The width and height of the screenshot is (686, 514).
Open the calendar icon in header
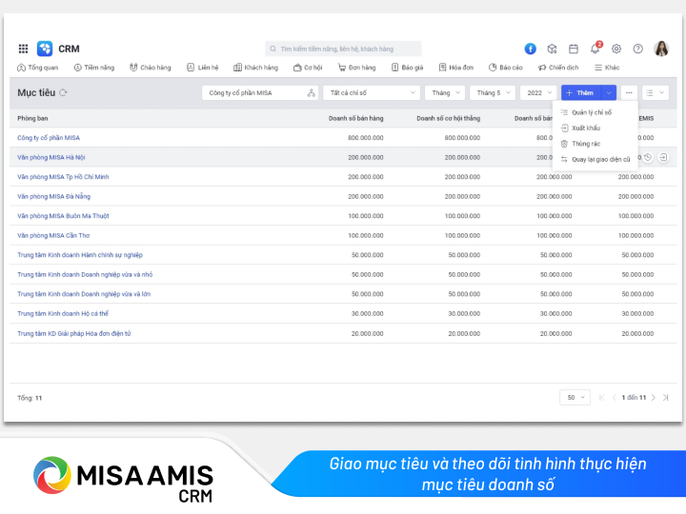(x=574, y=49)
